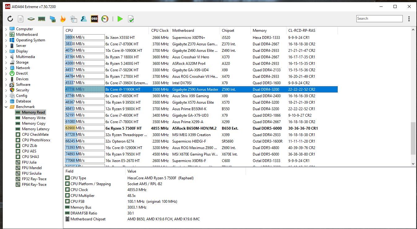Sort by Motherboard column header
The image size is (417, 229).
[195, 31]
